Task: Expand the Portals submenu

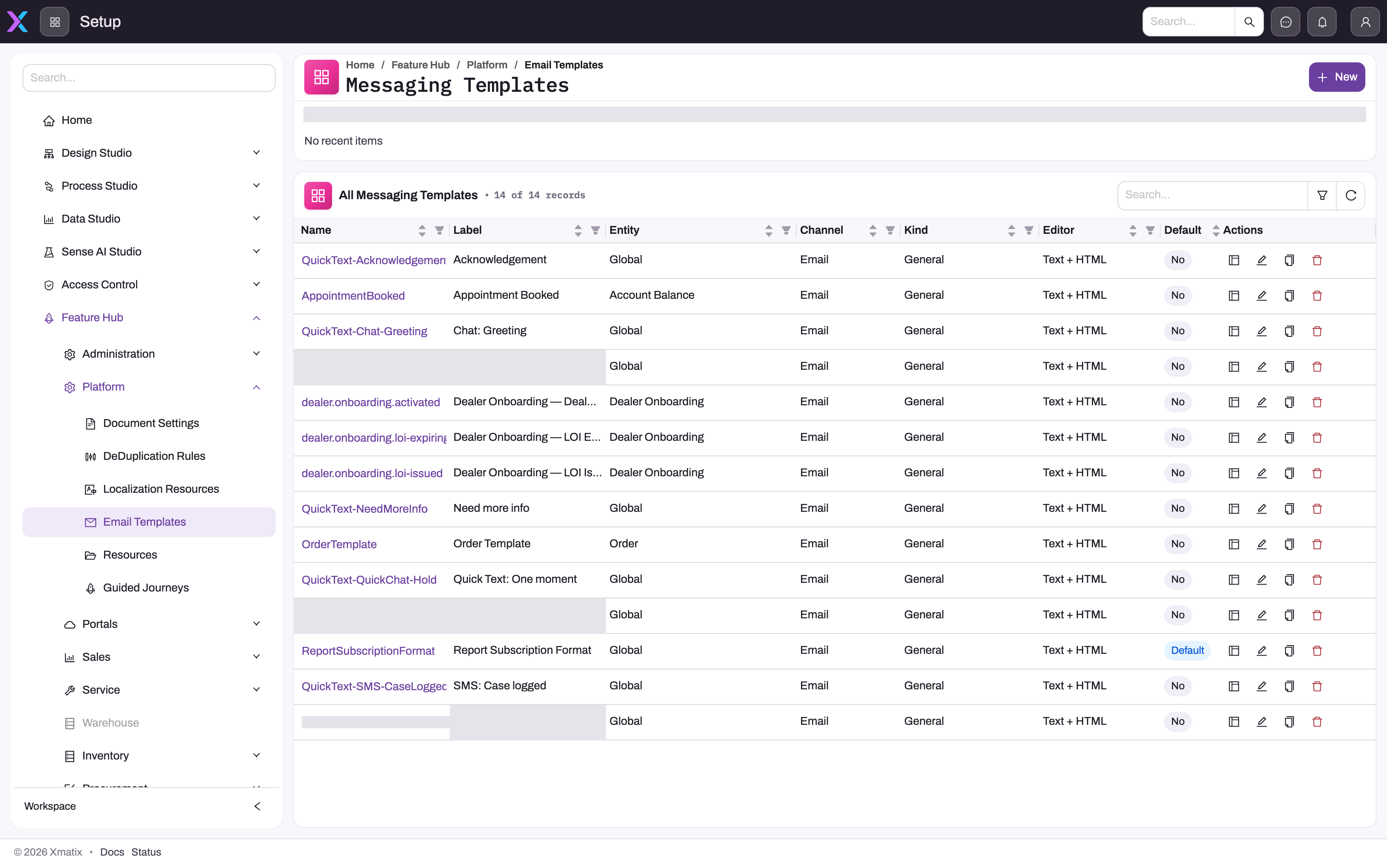Action: (149, 624)
